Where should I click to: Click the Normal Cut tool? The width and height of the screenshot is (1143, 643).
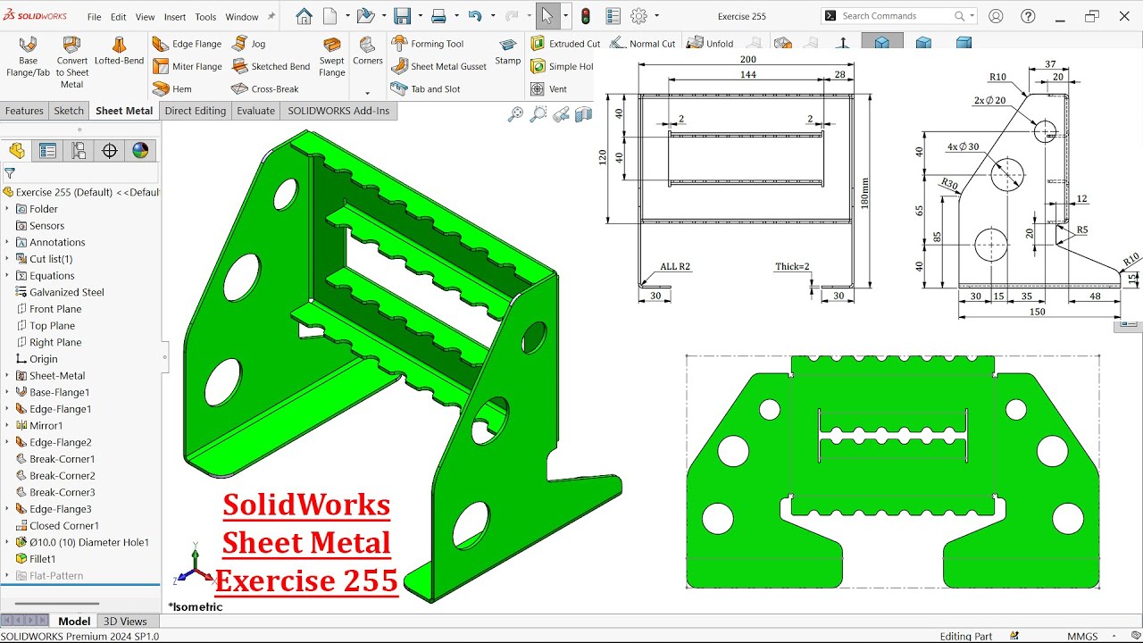click(643, 43)
